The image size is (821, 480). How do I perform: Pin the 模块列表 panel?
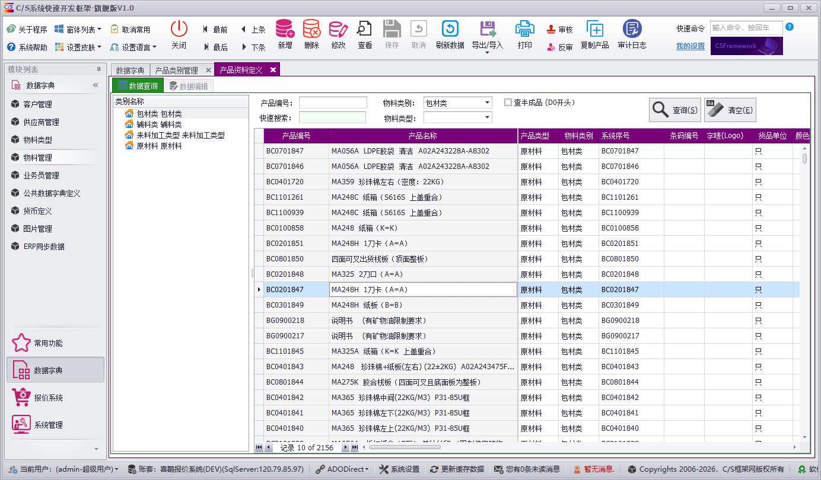(x=99, y=69)
